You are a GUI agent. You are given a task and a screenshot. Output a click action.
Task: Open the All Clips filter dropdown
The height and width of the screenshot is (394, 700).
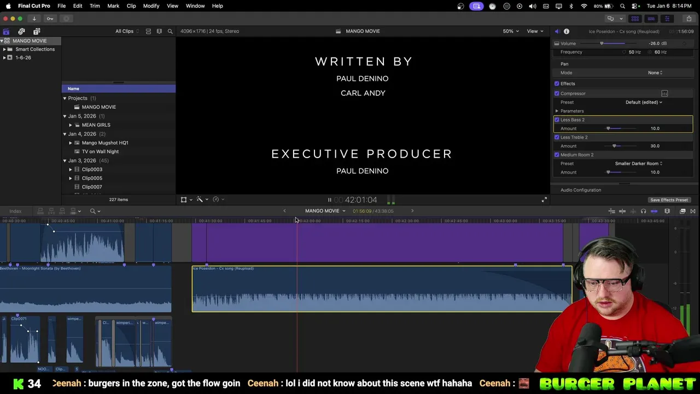tap(127, 31)
